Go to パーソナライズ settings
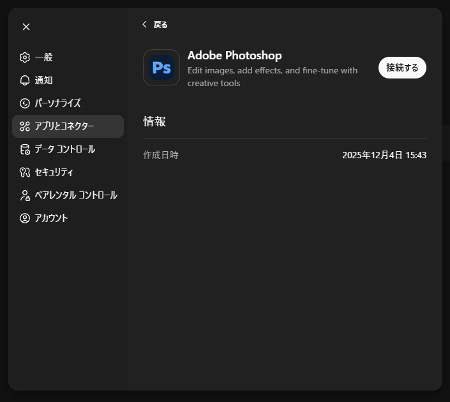Image resolution: width=450 pixels, height=402 pixels. click(x=68, y=103)
